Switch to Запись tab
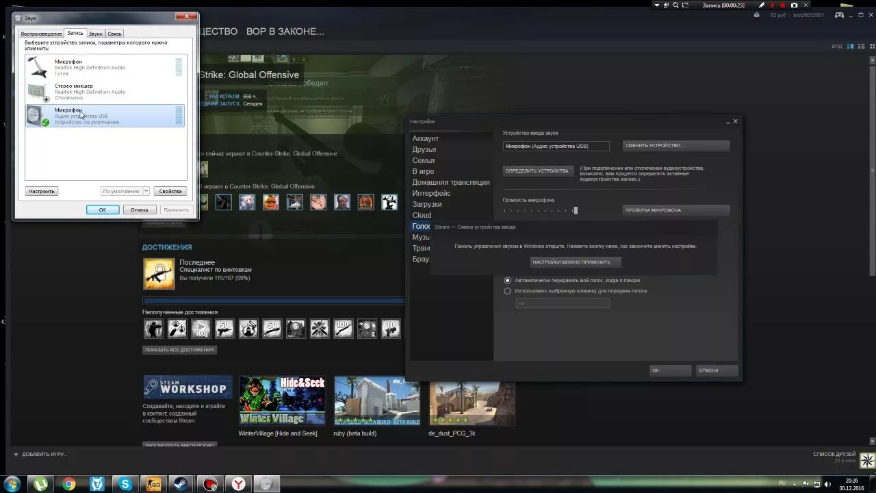The width and height of the screenshot is (876, 493). tap(75, 33)
